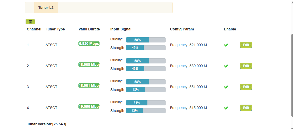Screen dimensions: 293x129
Task: Open Edit for channel 3 tuner
Action: coord(246,87)
